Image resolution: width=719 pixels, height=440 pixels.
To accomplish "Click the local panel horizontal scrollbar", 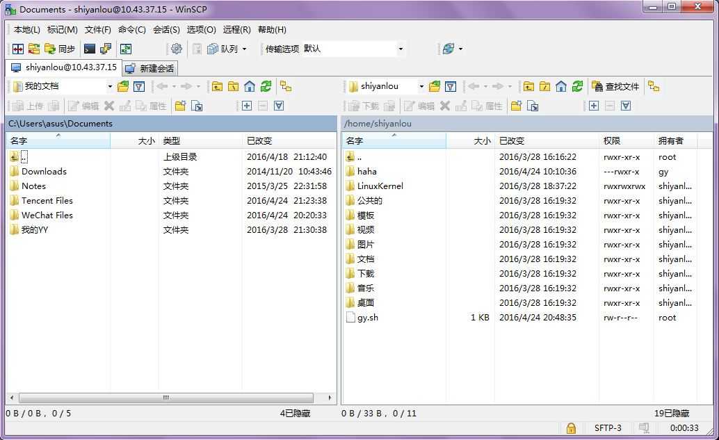I will point(166,398).
